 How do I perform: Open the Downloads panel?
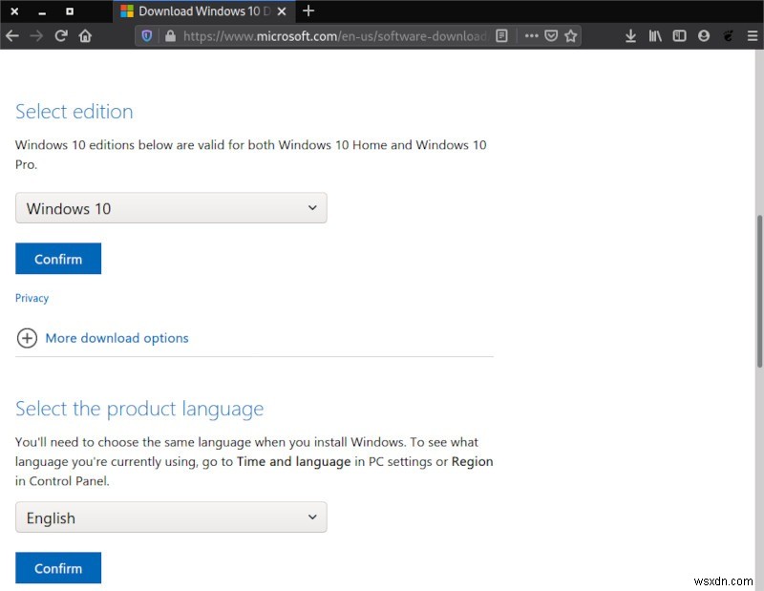tap(630, 35)
